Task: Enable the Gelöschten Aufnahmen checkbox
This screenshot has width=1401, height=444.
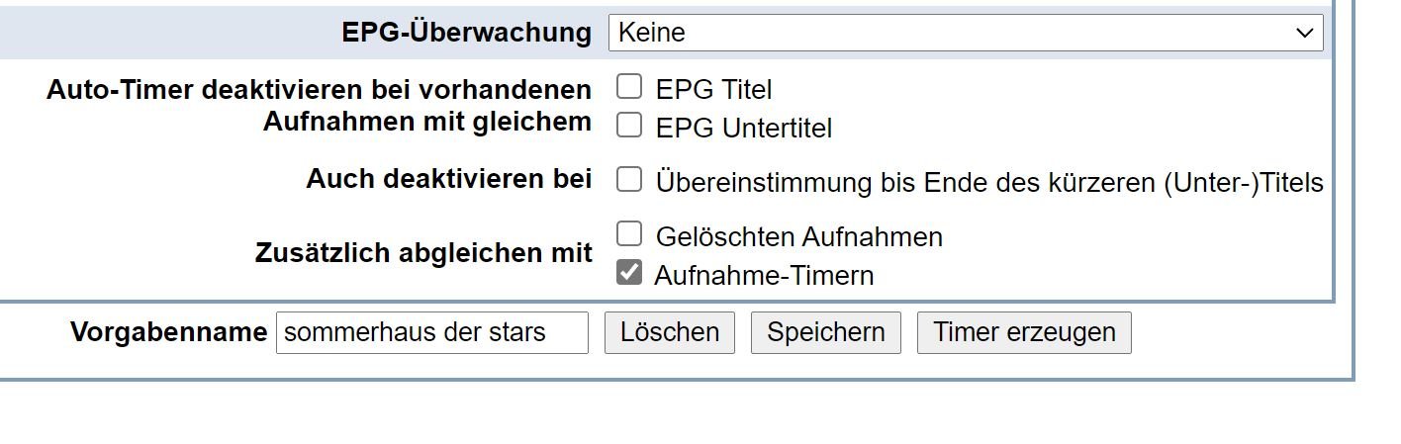Action: click(629, 234)
